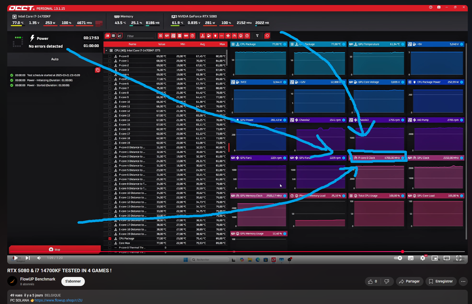Filter sensors by voltage battery icon
The height and width of the screenshot is (304, 472).
point(209,36)
